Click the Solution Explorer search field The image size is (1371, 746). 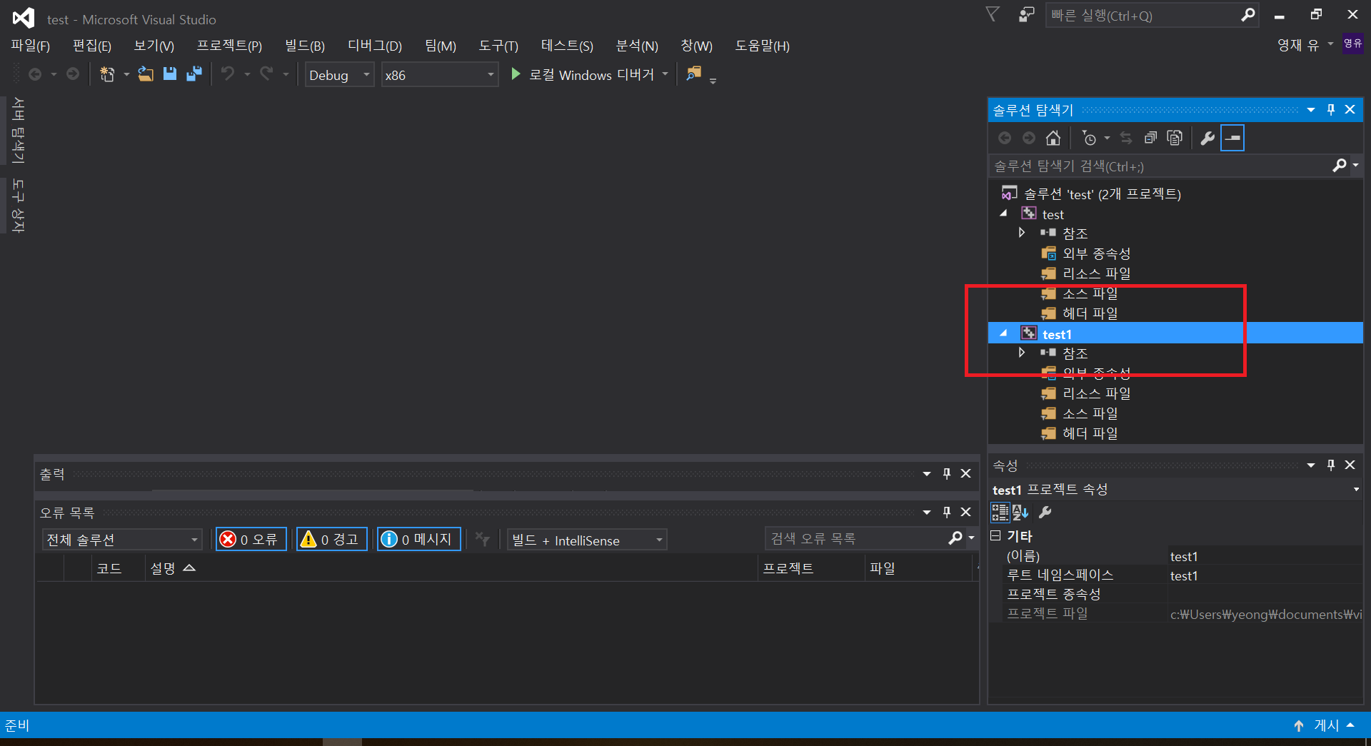point(1160,166)
